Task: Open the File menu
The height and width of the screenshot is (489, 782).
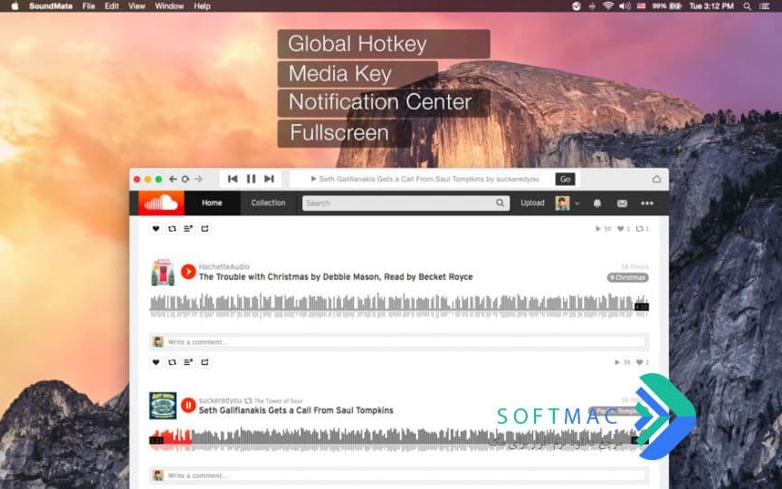Action: pyautogui.click(x=89, y=6)
